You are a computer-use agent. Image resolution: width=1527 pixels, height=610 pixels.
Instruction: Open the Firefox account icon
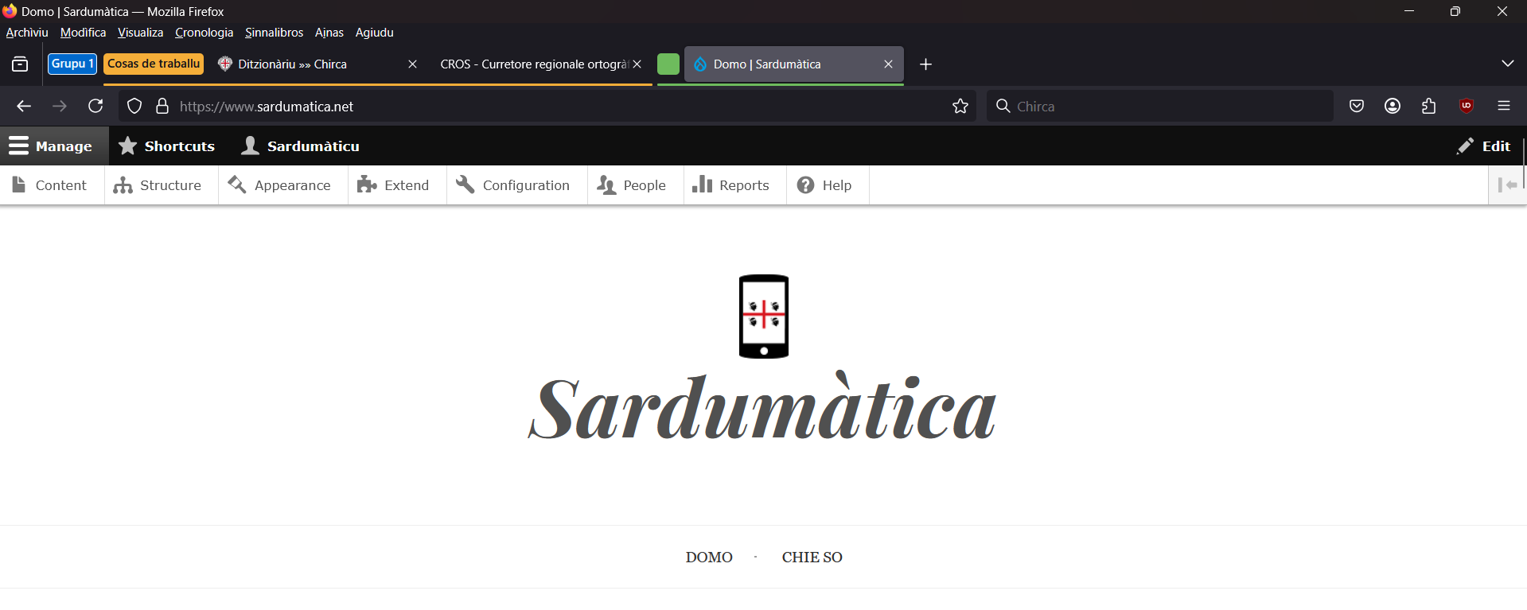click(1393, 106)
